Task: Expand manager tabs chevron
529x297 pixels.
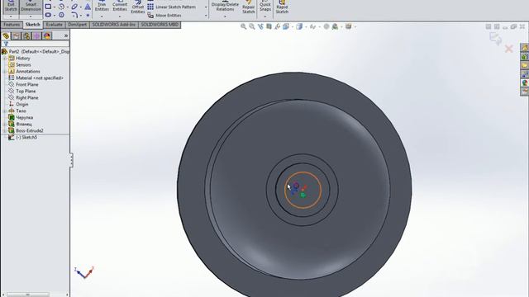Action: (66, 35)
